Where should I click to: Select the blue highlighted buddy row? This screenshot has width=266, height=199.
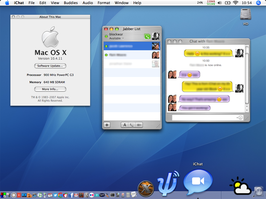click(x=132, y=46)
